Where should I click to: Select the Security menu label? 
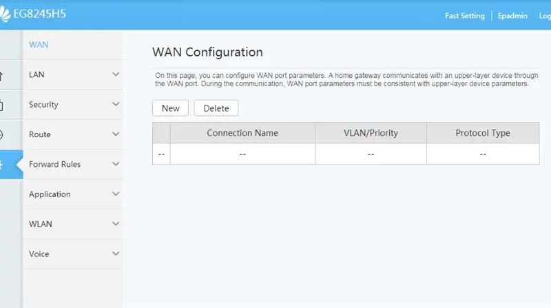click(x=43, y=105)
